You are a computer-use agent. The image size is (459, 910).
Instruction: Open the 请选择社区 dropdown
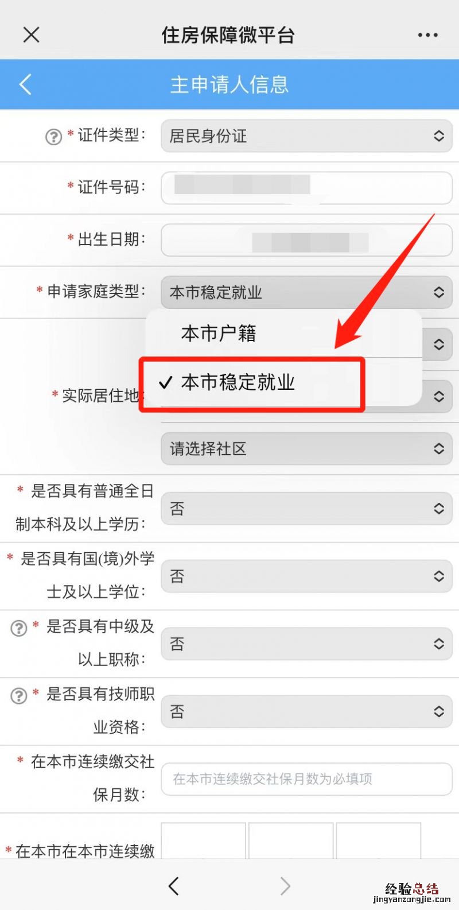click(x=307, y=448)
